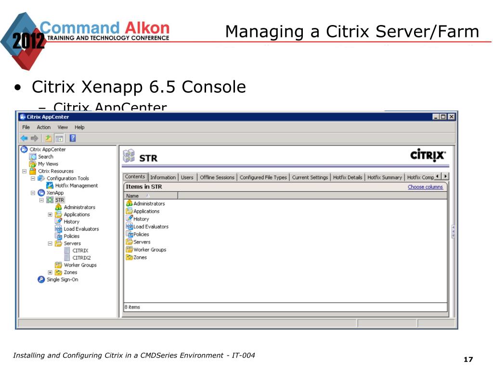This screenshot has height=369, width=493.
Task: Collapse the Configuration Tools tree node
Action: (33, 178)
